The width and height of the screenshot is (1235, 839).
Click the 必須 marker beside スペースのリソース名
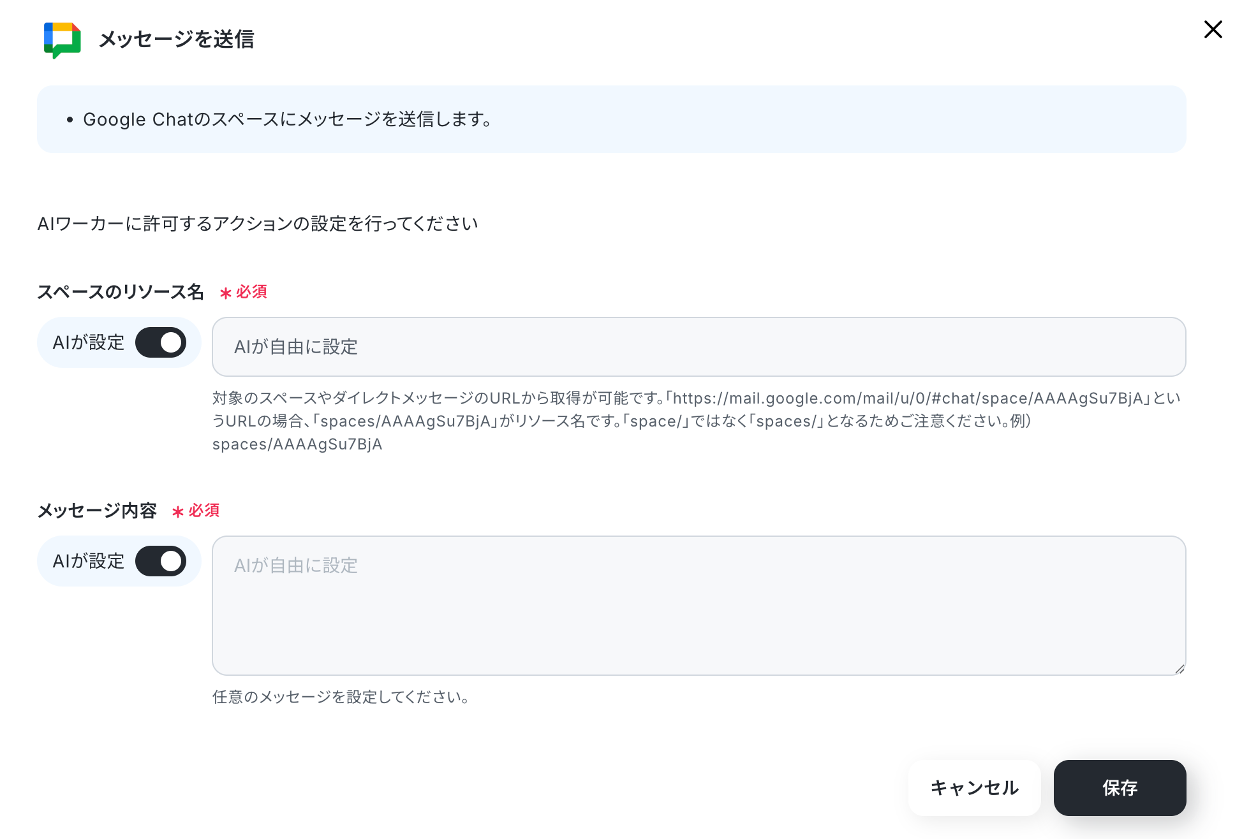click(243, 292)
